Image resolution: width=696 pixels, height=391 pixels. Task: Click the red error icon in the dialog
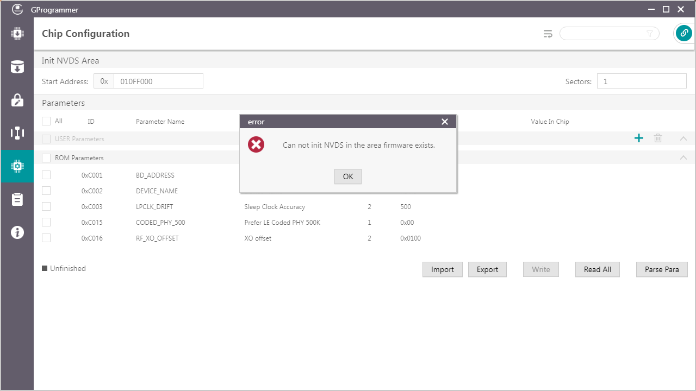point(256,145)
